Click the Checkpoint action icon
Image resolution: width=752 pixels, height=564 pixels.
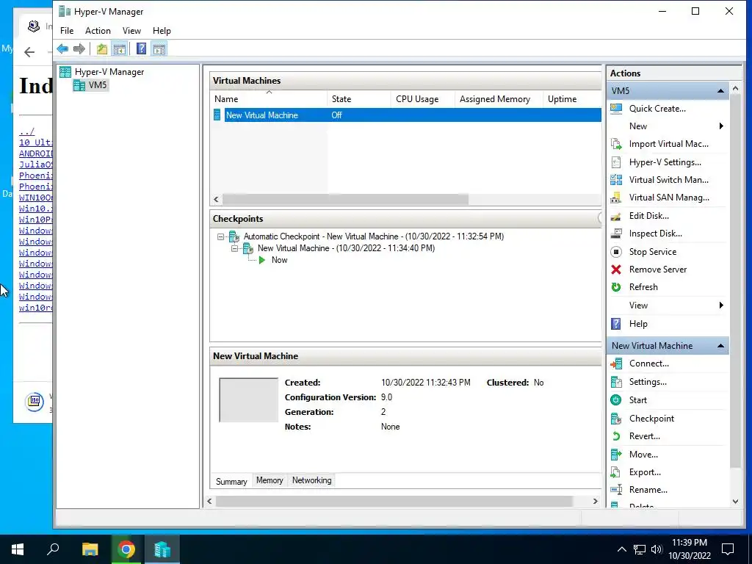click(x=616, y=418)
